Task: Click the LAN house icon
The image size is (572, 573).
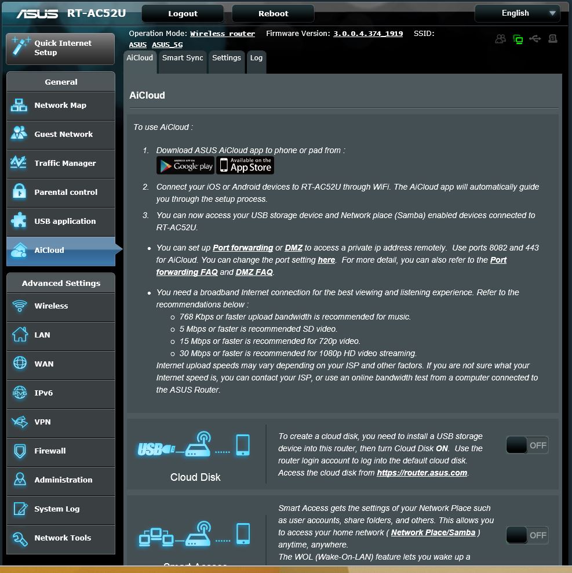Action: tap(20, 334)
